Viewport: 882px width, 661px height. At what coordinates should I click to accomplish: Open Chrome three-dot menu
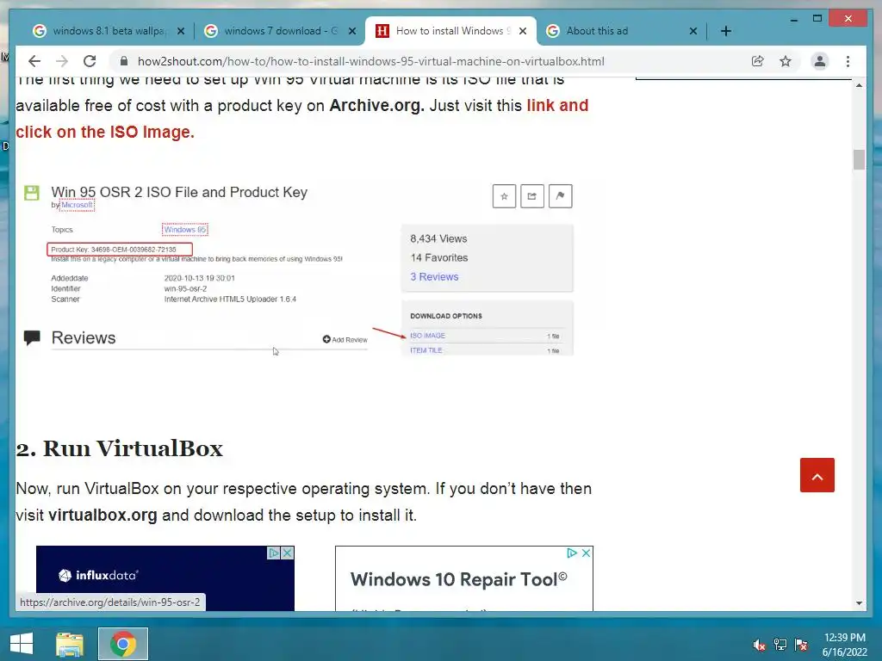(848, 61)
